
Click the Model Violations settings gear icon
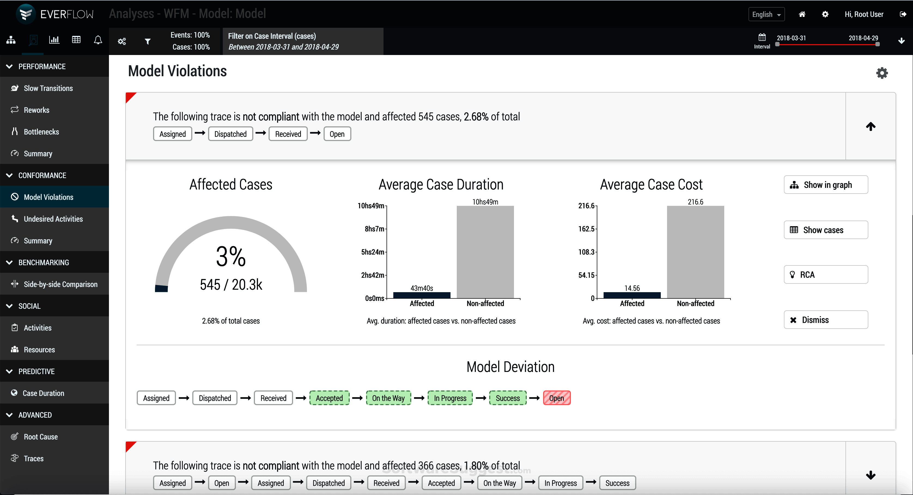pos(882,73)
